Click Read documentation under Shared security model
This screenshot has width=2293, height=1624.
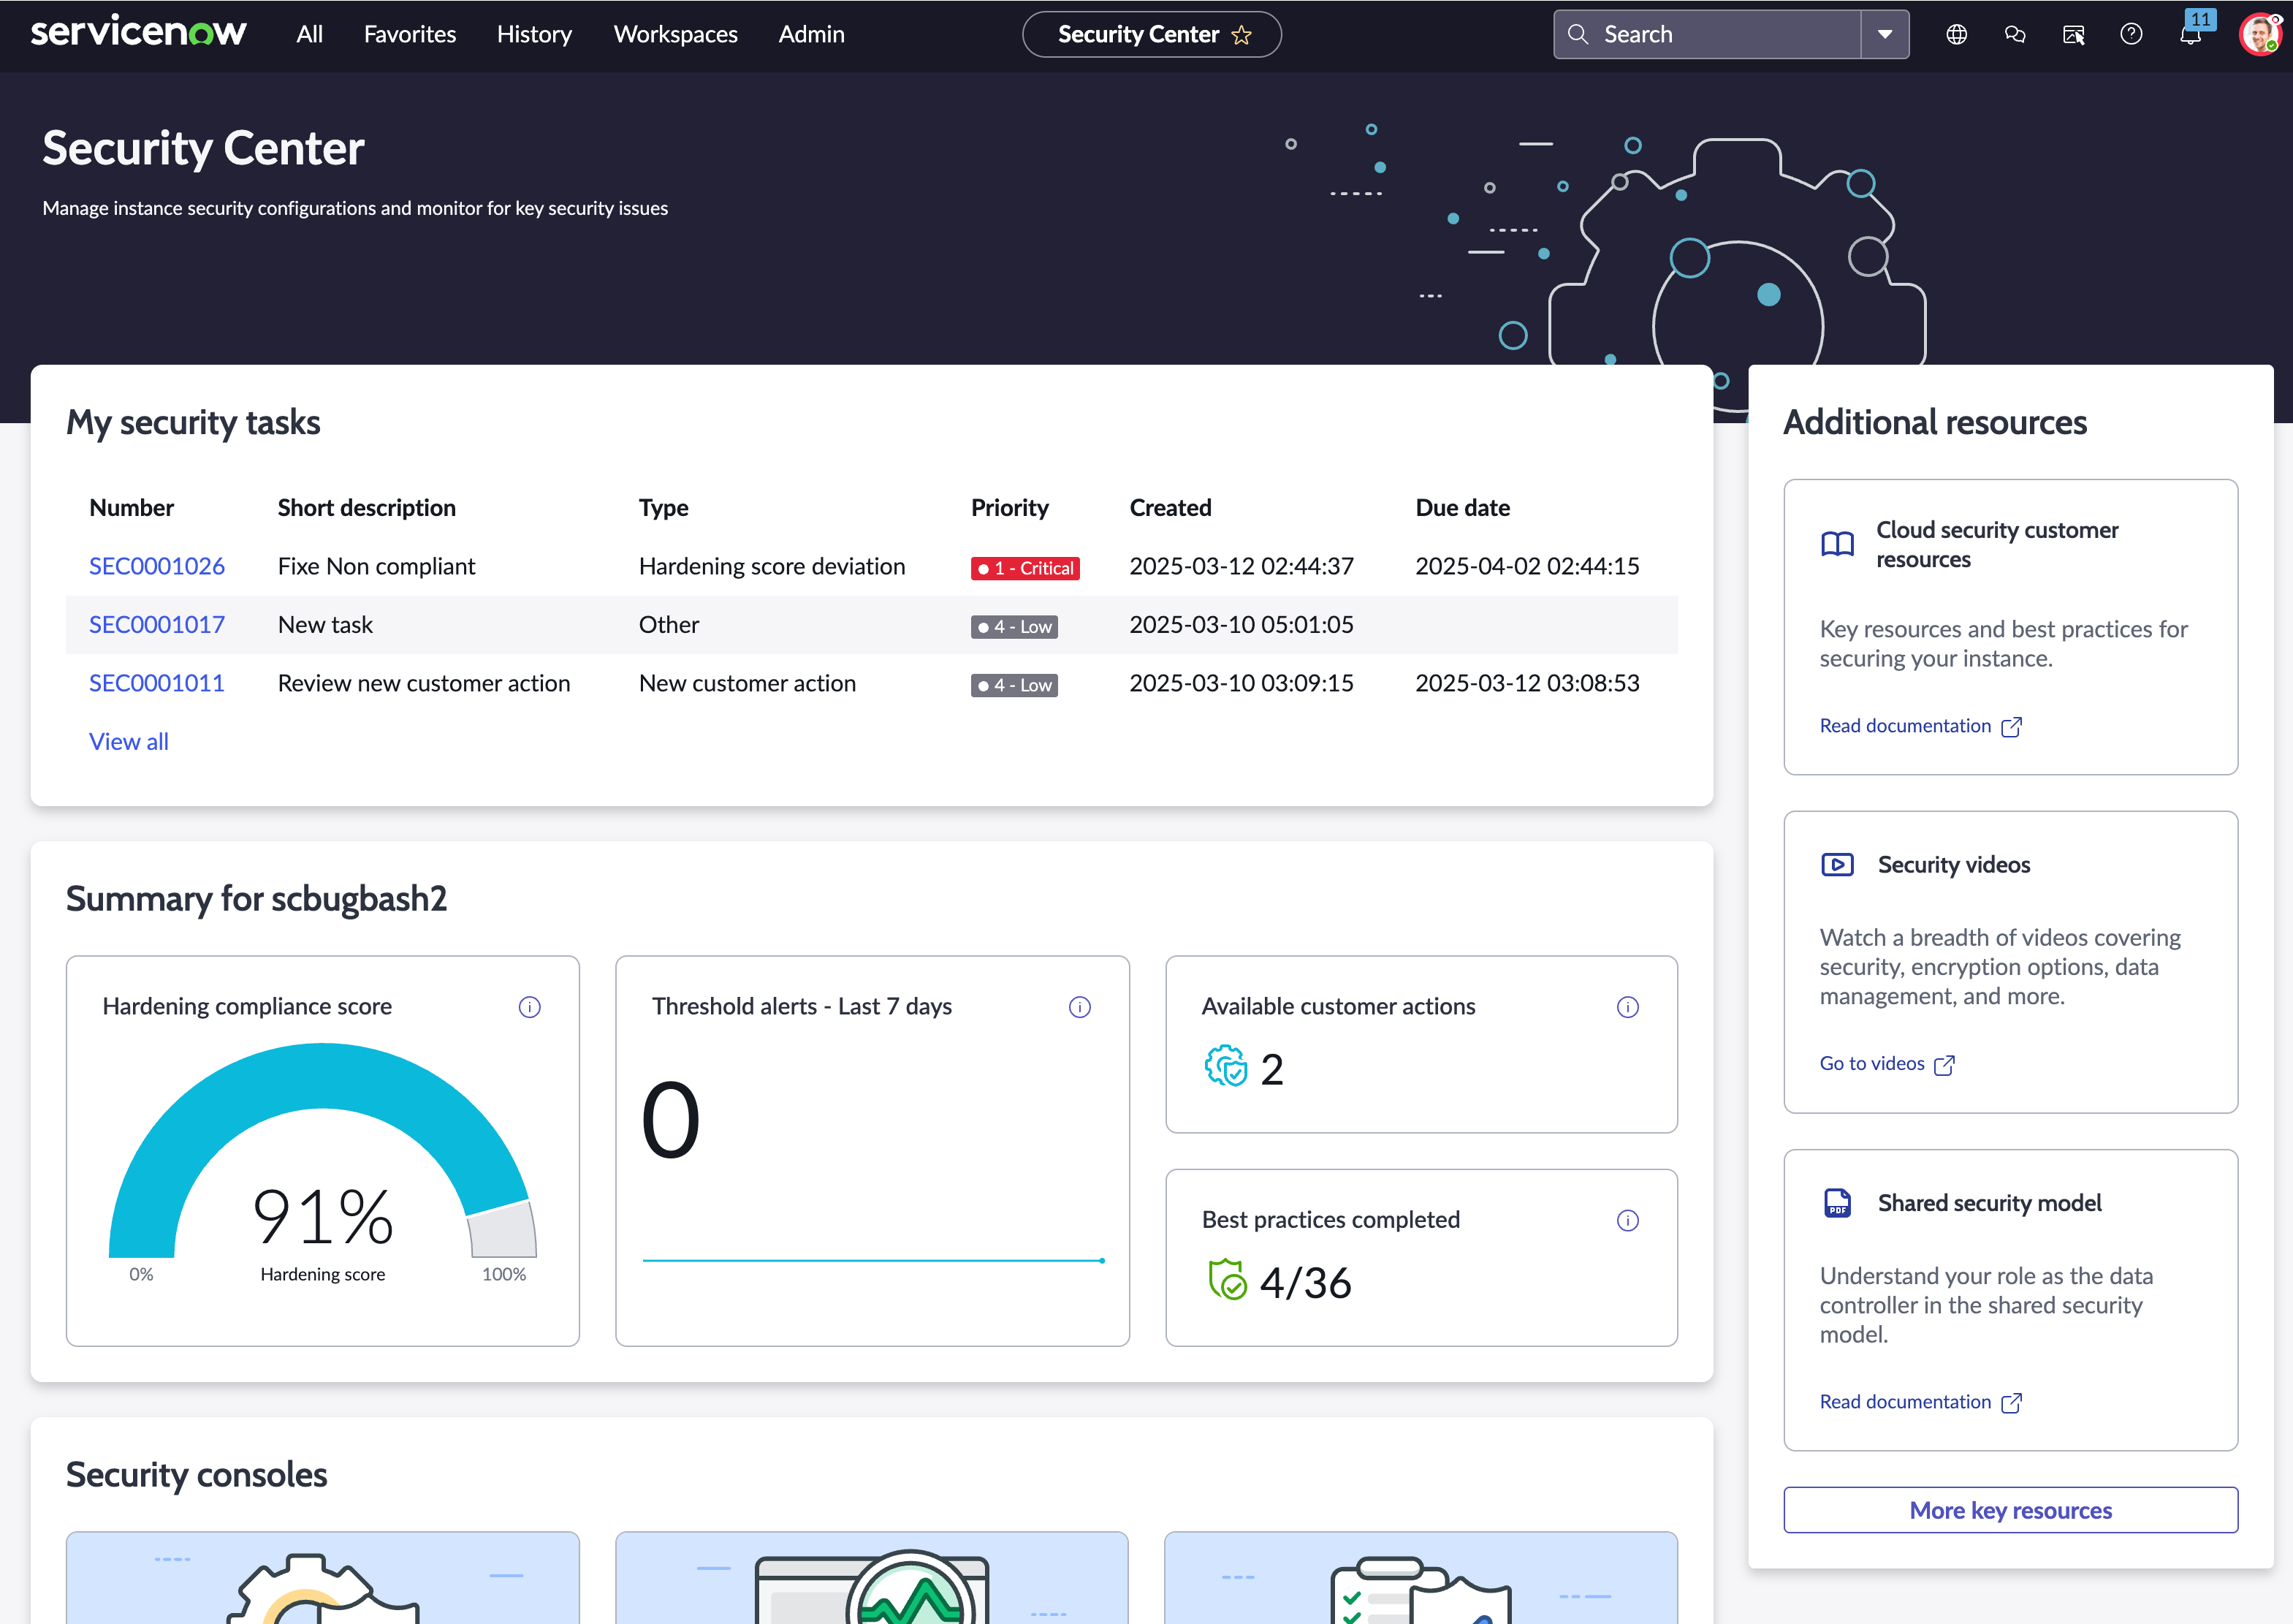tap(1905, 1402)
